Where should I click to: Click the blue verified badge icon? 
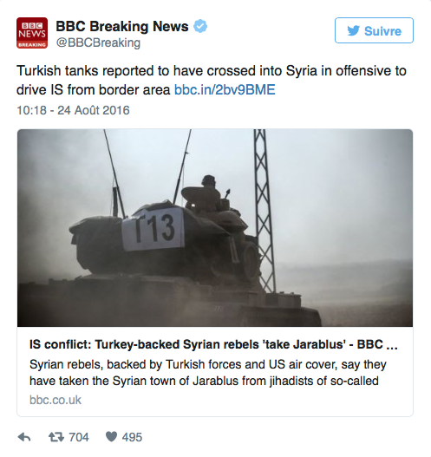coord(200,26)
